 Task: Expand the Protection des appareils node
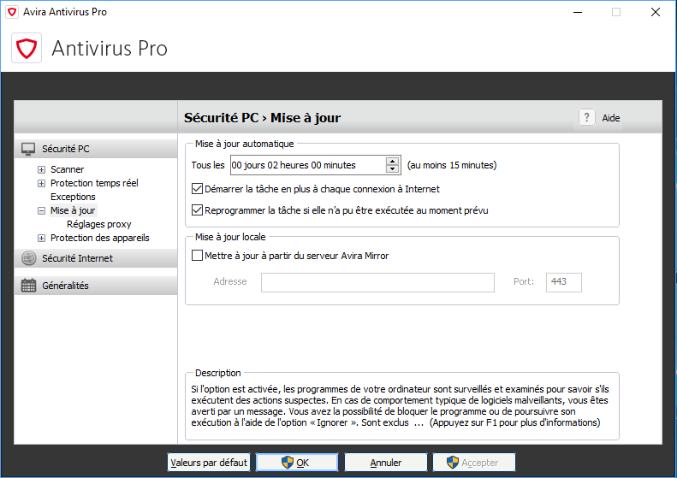41,238
